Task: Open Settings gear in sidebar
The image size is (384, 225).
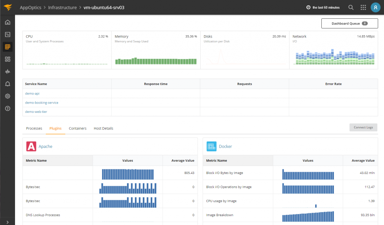Action: tap(7, 96)
